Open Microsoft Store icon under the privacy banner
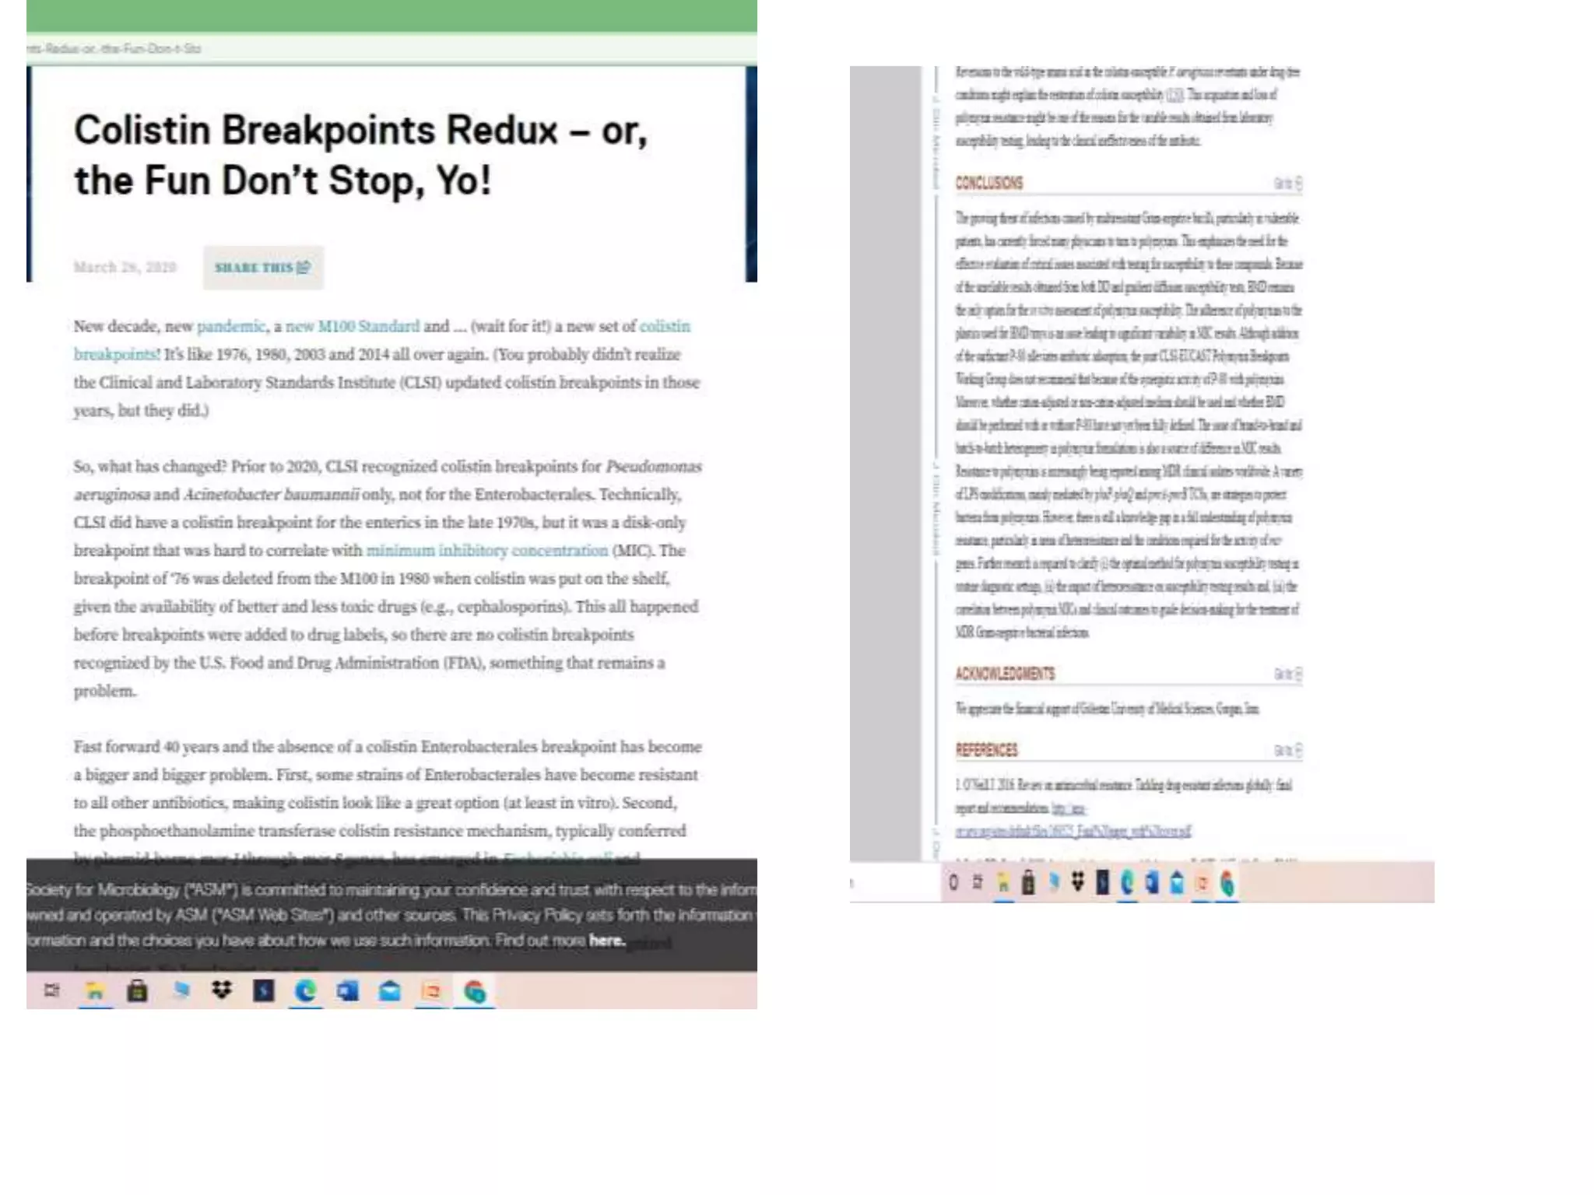 137,990
